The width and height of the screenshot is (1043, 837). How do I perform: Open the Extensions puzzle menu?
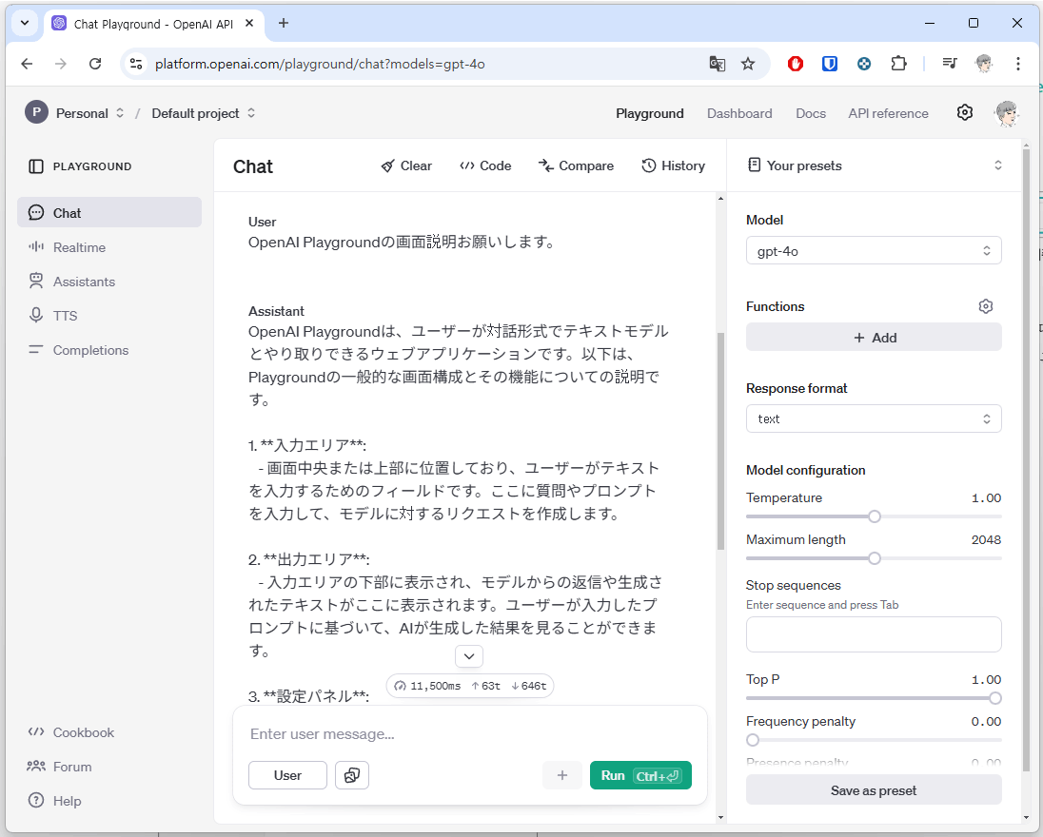898,64
